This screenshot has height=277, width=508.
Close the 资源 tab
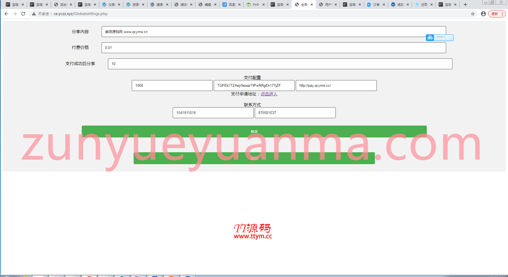(x=143, y=4)
